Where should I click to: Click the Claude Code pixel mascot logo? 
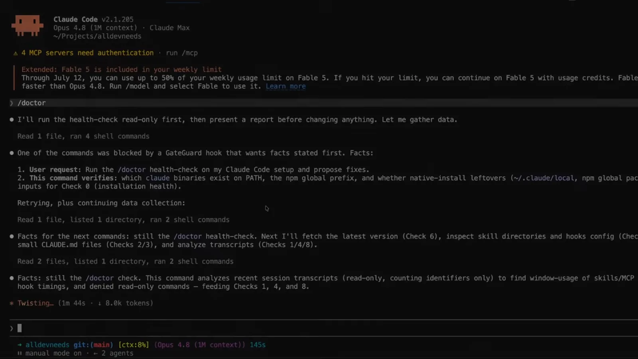[27, 26]
